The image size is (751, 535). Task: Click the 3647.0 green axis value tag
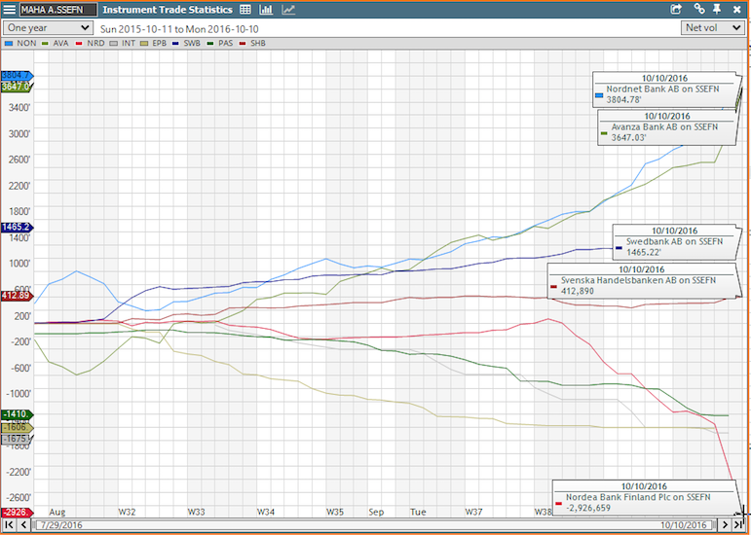pyautogui.click(x=17, y=87)
